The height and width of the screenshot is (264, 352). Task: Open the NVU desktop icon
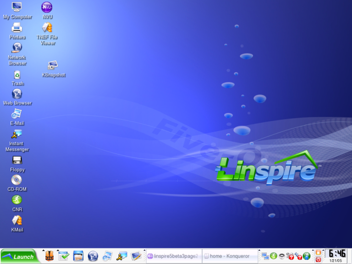[47, 8]
